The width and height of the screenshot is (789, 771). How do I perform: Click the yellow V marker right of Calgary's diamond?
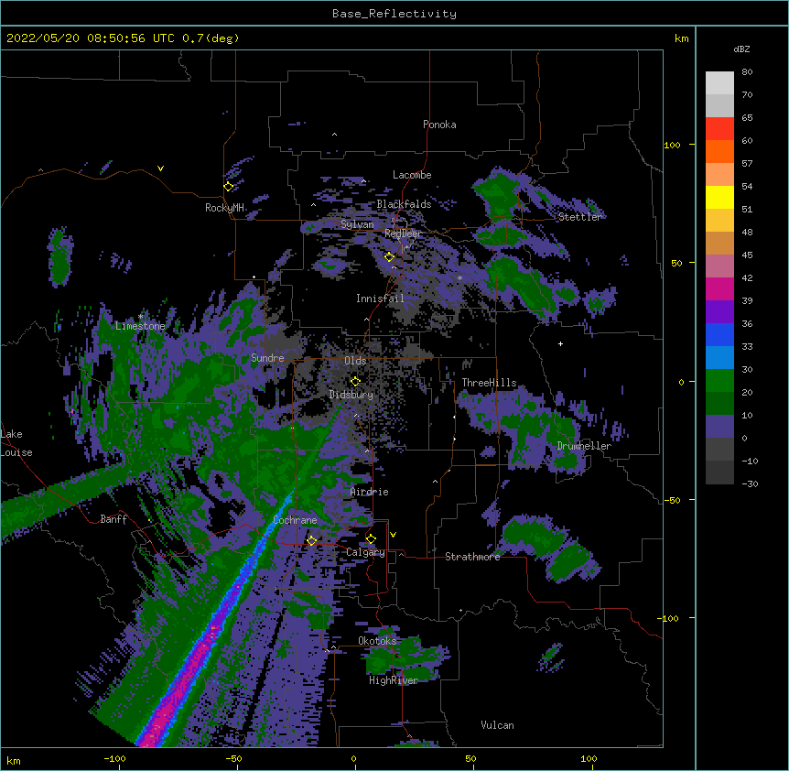(393, 535)
